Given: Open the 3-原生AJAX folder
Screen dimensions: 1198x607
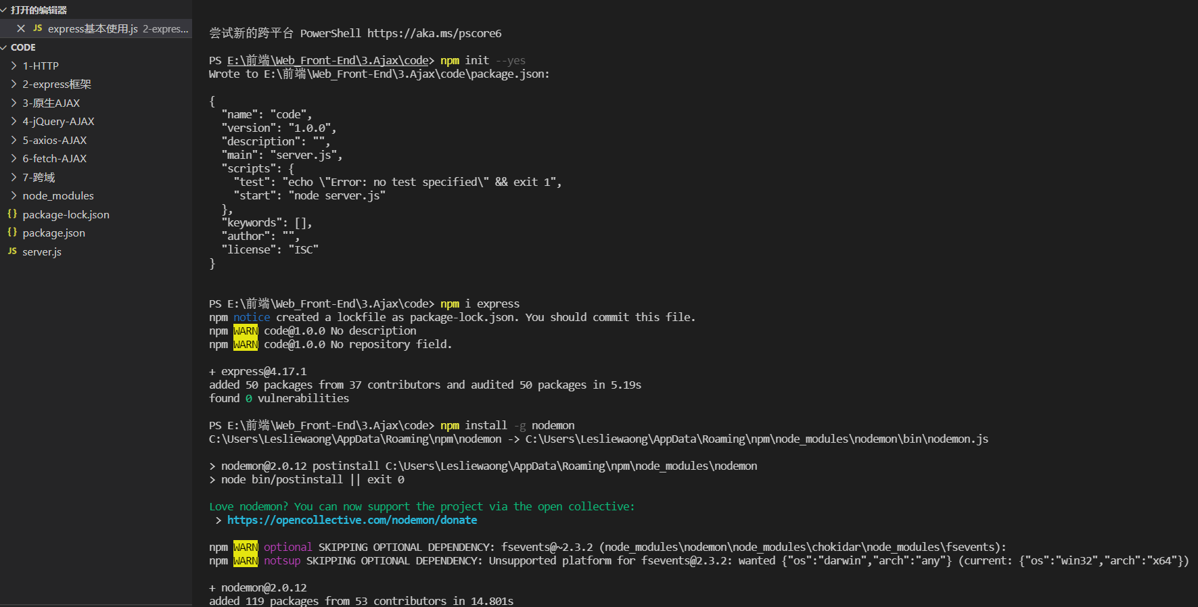Looking at the screenshot, I should pos(51,103).
